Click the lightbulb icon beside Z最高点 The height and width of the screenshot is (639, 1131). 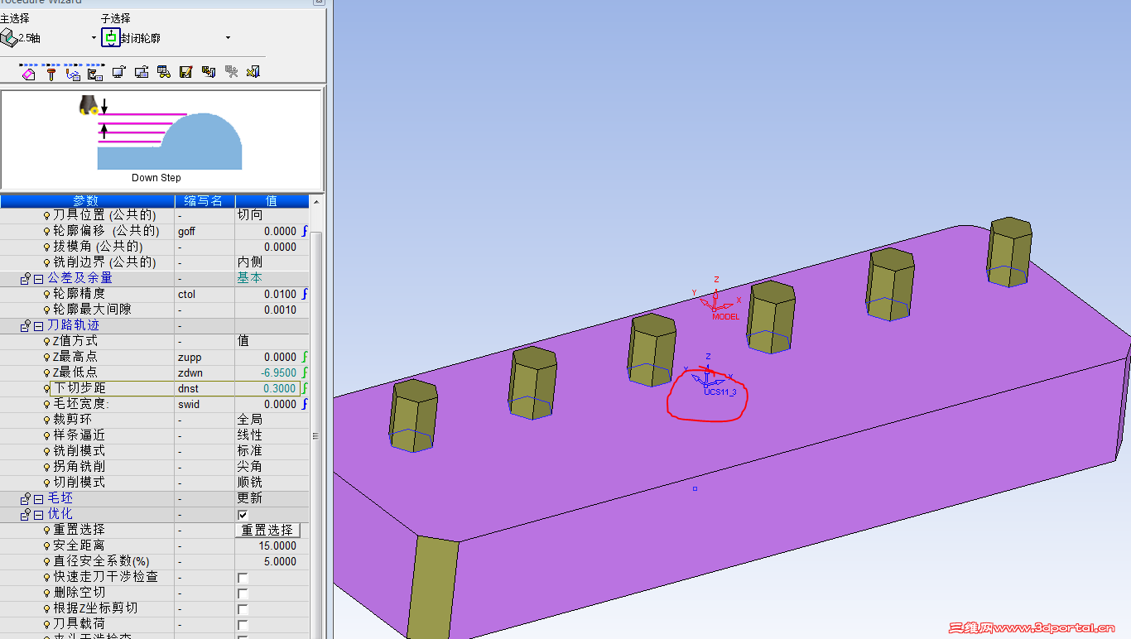tap(47, 357)
